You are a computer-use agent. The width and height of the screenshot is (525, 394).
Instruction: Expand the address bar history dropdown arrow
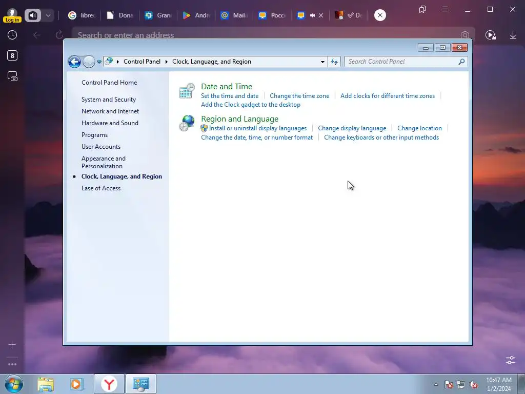tap(322, 62)
